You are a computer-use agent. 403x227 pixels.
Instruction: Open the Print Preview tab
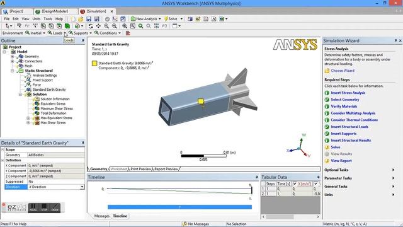(140, 169)
